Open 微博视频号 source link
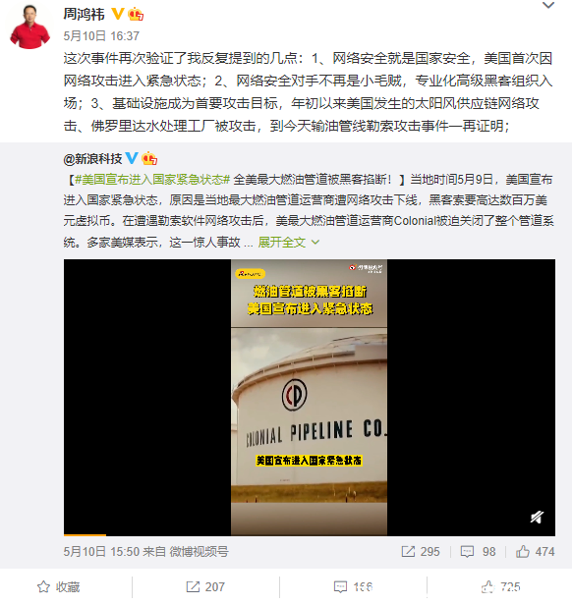Image resolution: width=572 pixels, height=605 pixels. point(199,552)
